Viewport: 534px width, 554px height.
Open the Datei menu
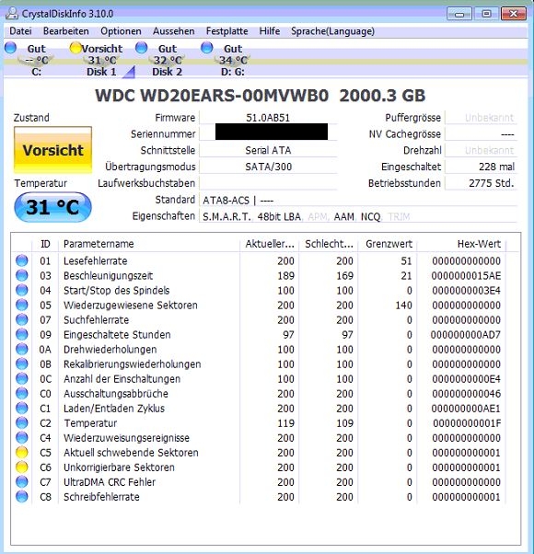[20, 31]
